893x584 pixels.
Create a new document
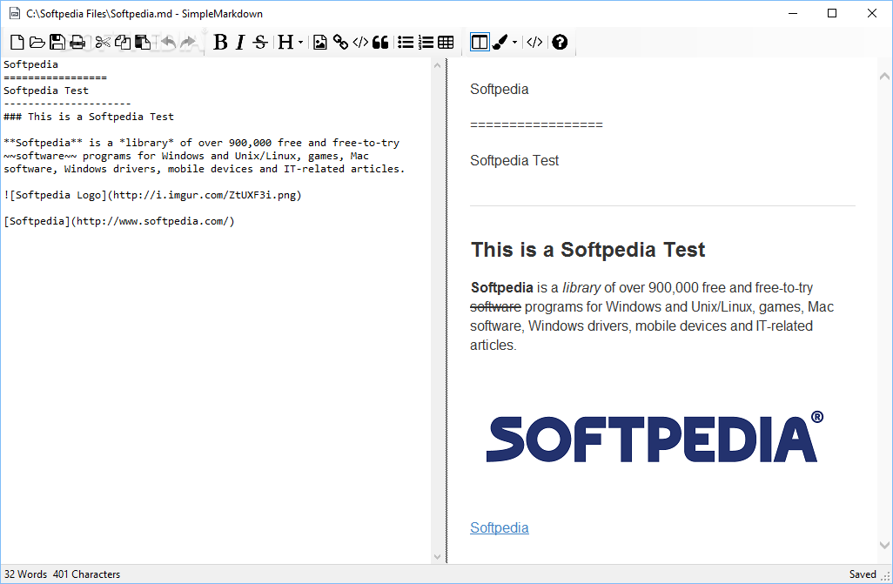click(17, 42)
